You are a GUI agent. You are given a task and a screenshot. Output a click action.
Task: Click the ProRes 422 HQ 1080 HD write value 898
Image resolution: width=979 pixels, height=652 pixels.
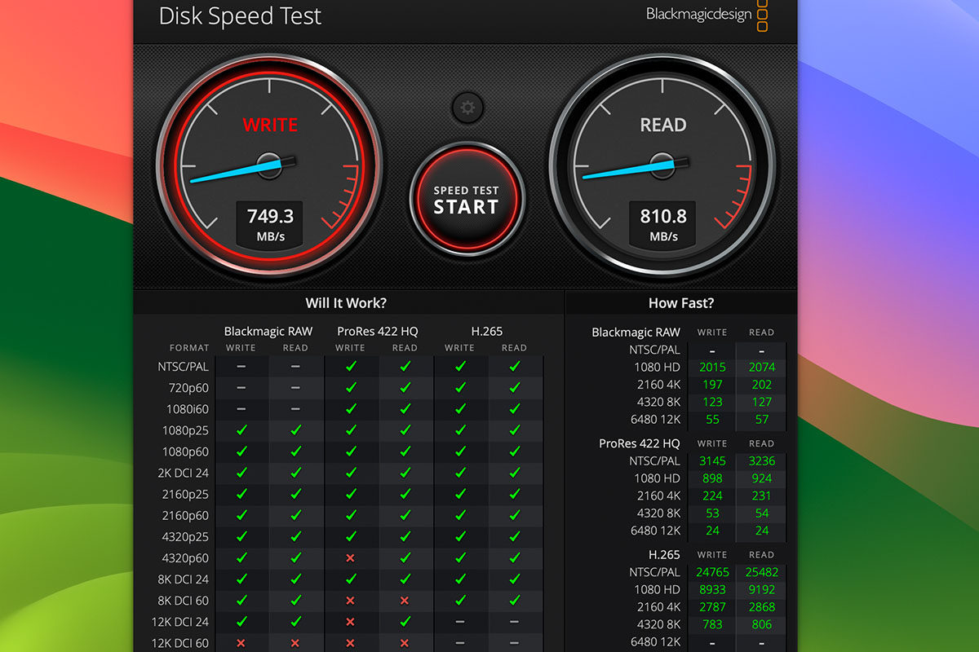[712, 478]
